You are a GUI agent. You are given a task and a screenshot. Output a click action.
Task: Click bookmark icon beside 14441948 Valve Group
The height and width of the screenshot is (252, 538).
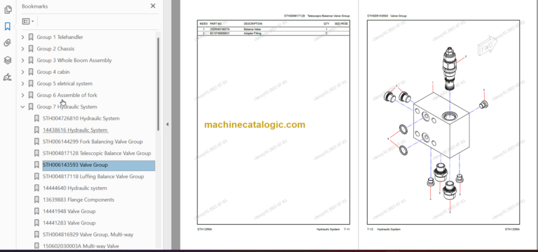click(36, 212)
